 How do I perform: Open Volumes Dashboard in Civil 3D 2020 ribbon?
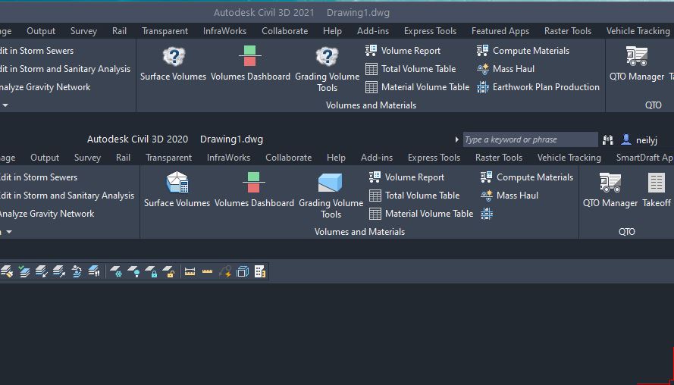click(254, 190)
